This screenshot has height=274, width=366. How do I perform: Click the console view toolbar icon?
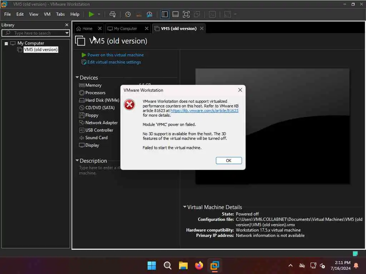click(212, 14)
